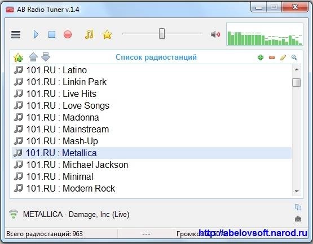Select station 101.RU : Linkin Park
This screenshot has width=313, height=244.
pyautogui.click(x=152, y=82)
